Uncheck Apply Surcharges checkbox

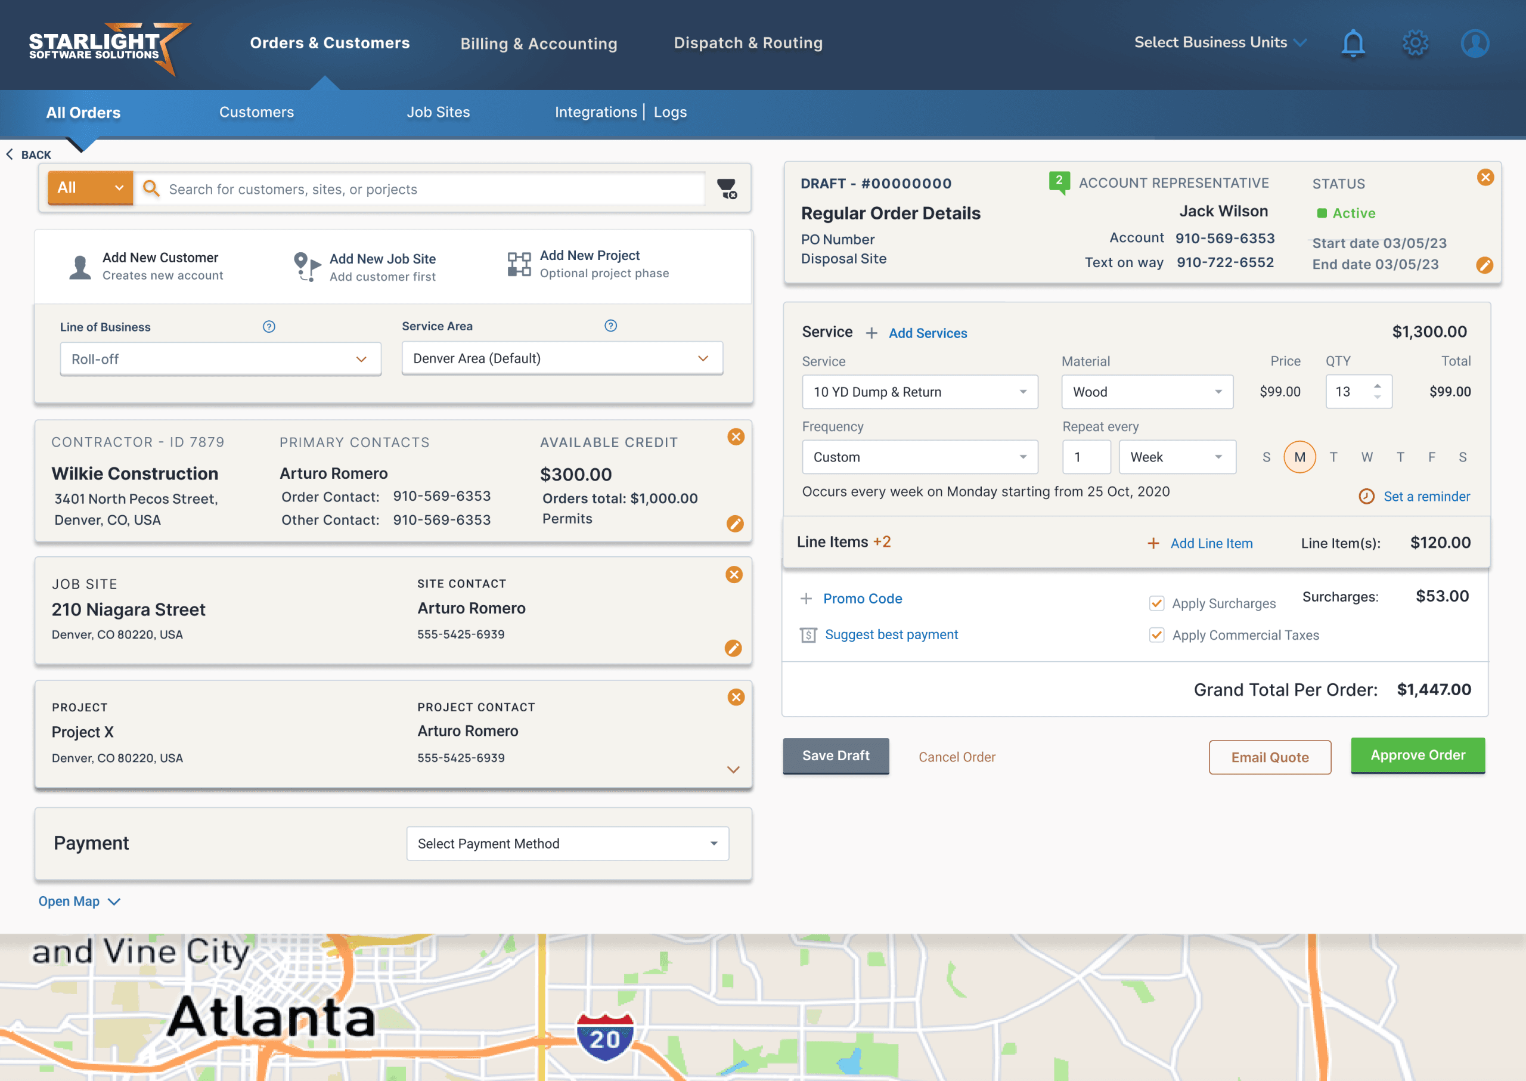pos(1156,603)
